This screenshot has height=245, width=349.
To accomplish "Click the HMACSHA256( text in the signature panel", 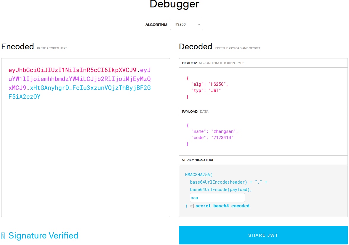I will [201, 175].
